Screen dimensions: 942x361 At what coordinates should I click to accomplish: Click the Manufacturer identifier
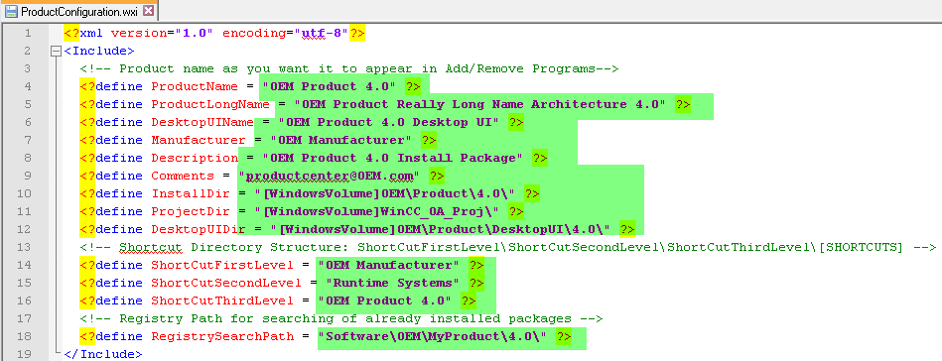tap(199, 140)
